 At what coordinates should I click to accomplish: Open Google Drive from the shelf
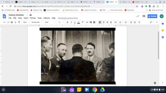coord(102,90)
